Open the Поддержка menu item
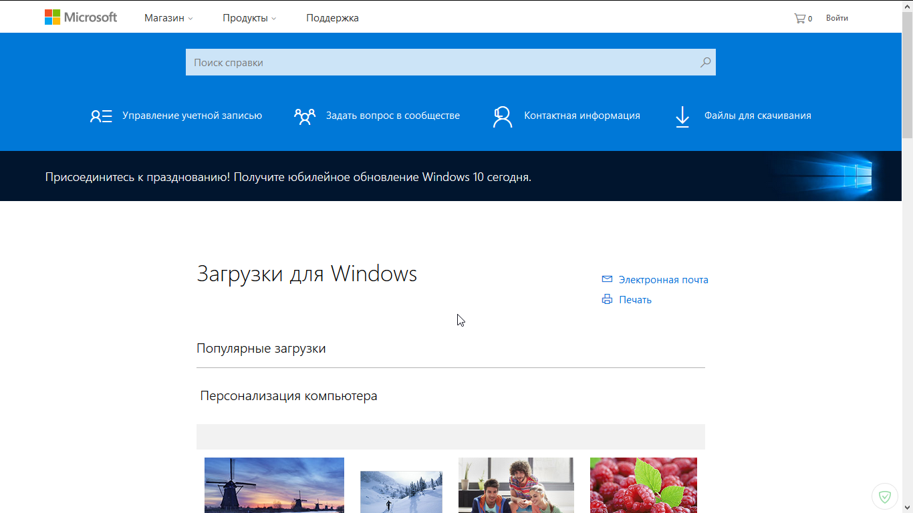The width and height of the screenshot is (913, 513). coord(332,18)
